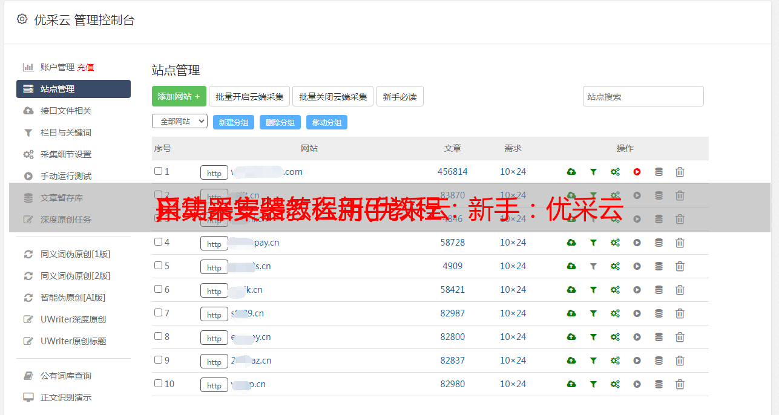
Task: Click the red 充值 link
Action: 85,67
